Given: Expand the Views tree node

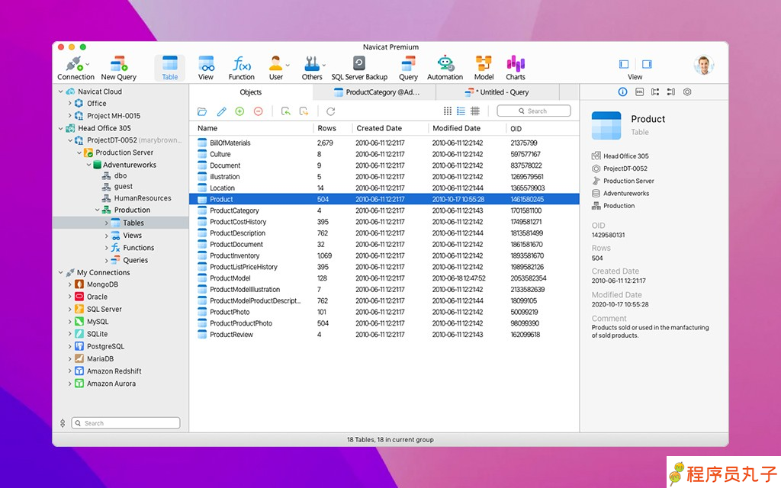Looking at the screenshot, I should pos(107,236).
